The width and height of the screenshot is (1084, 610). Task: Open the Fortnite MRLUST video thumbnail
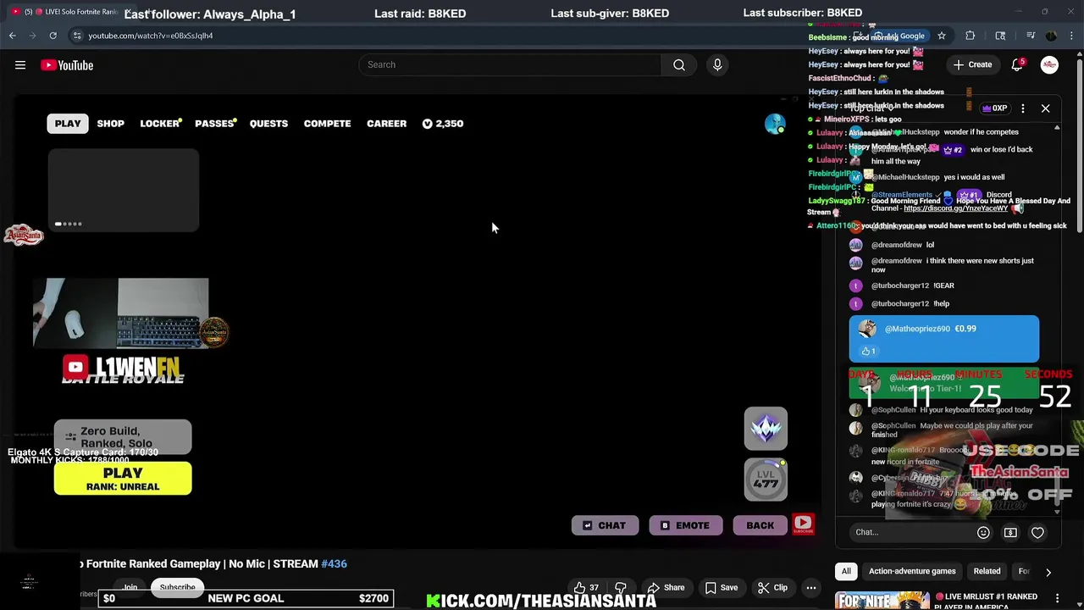click(x=882, y=601)
